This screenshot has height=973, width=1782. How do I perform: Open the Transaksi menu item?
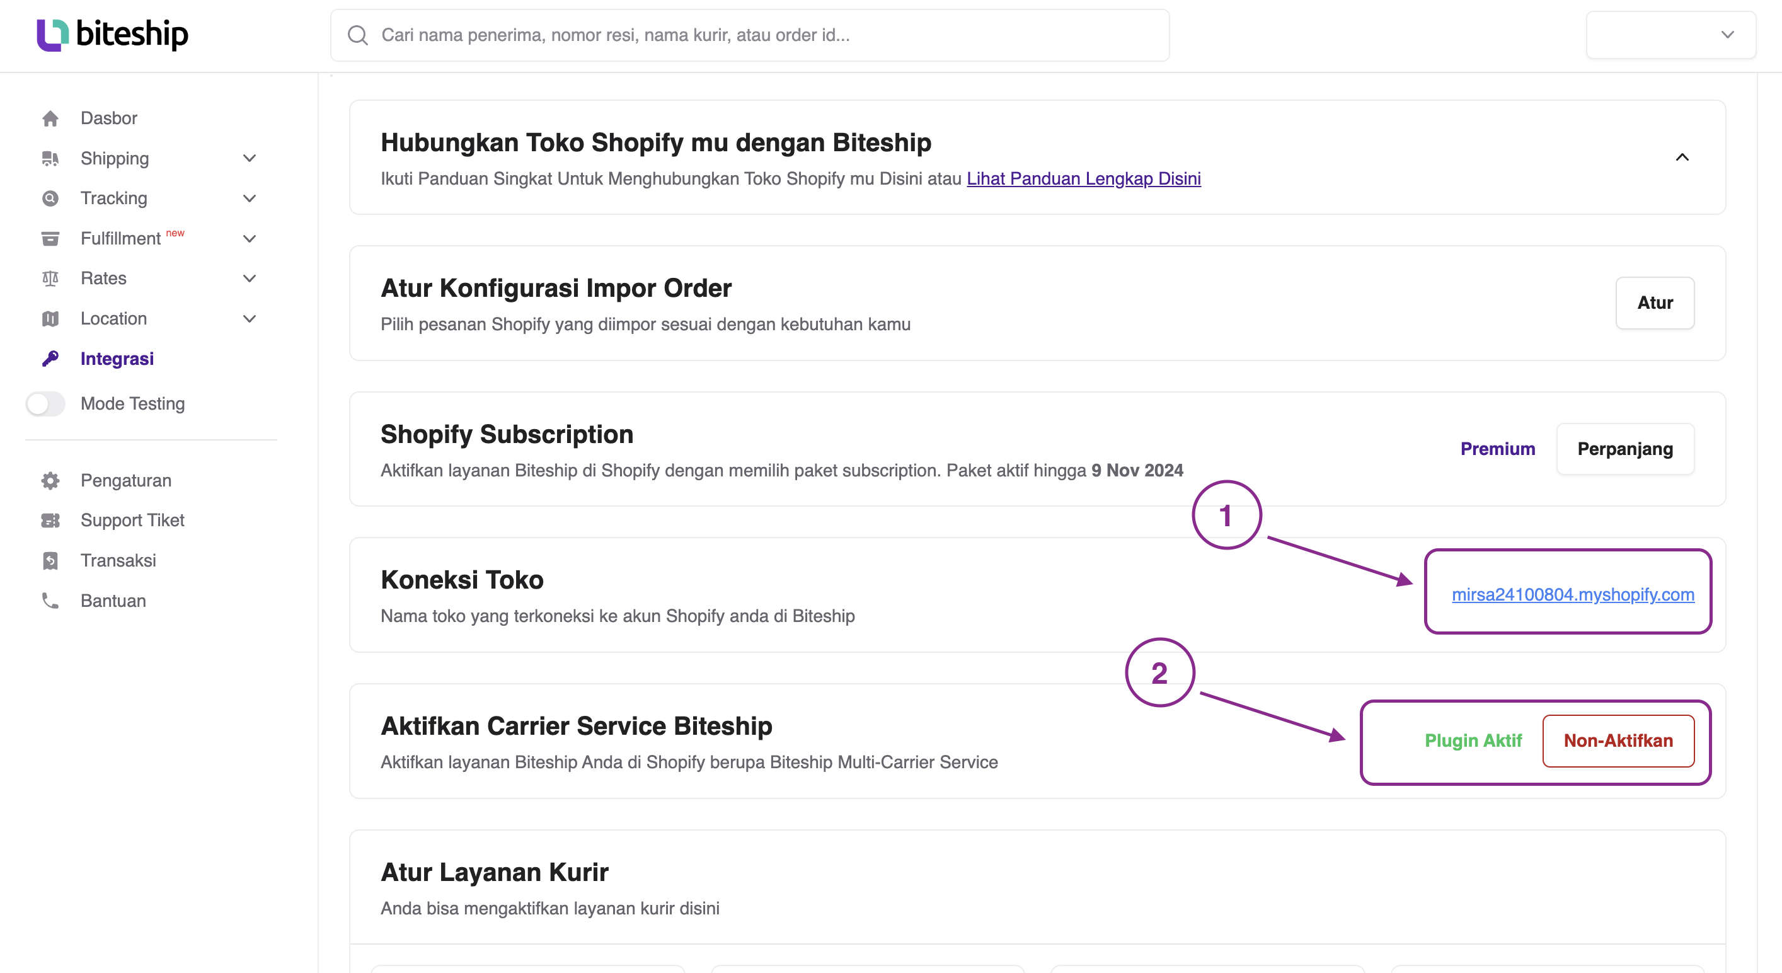(x=118, y=561)
